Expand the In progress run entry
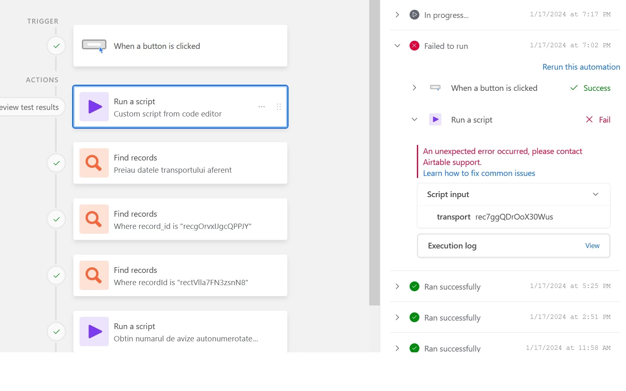This screenshot has height=391, width=626. coord(397,15)
